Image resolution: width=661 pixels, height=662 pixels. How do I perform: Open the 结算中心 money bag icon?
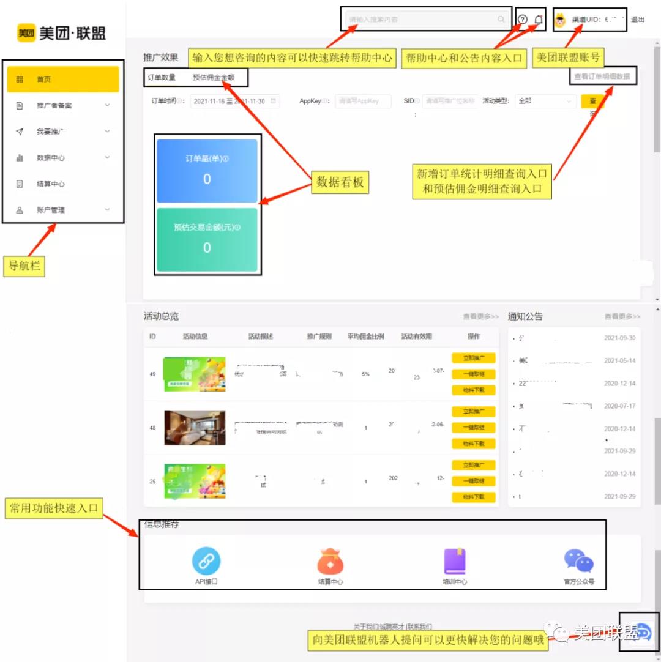coord(330,561)
